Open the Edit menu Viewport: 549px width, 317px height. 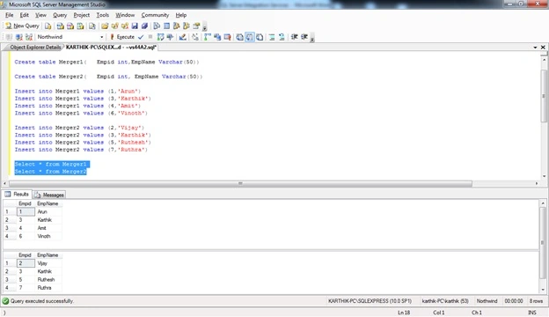click(24, 15)
